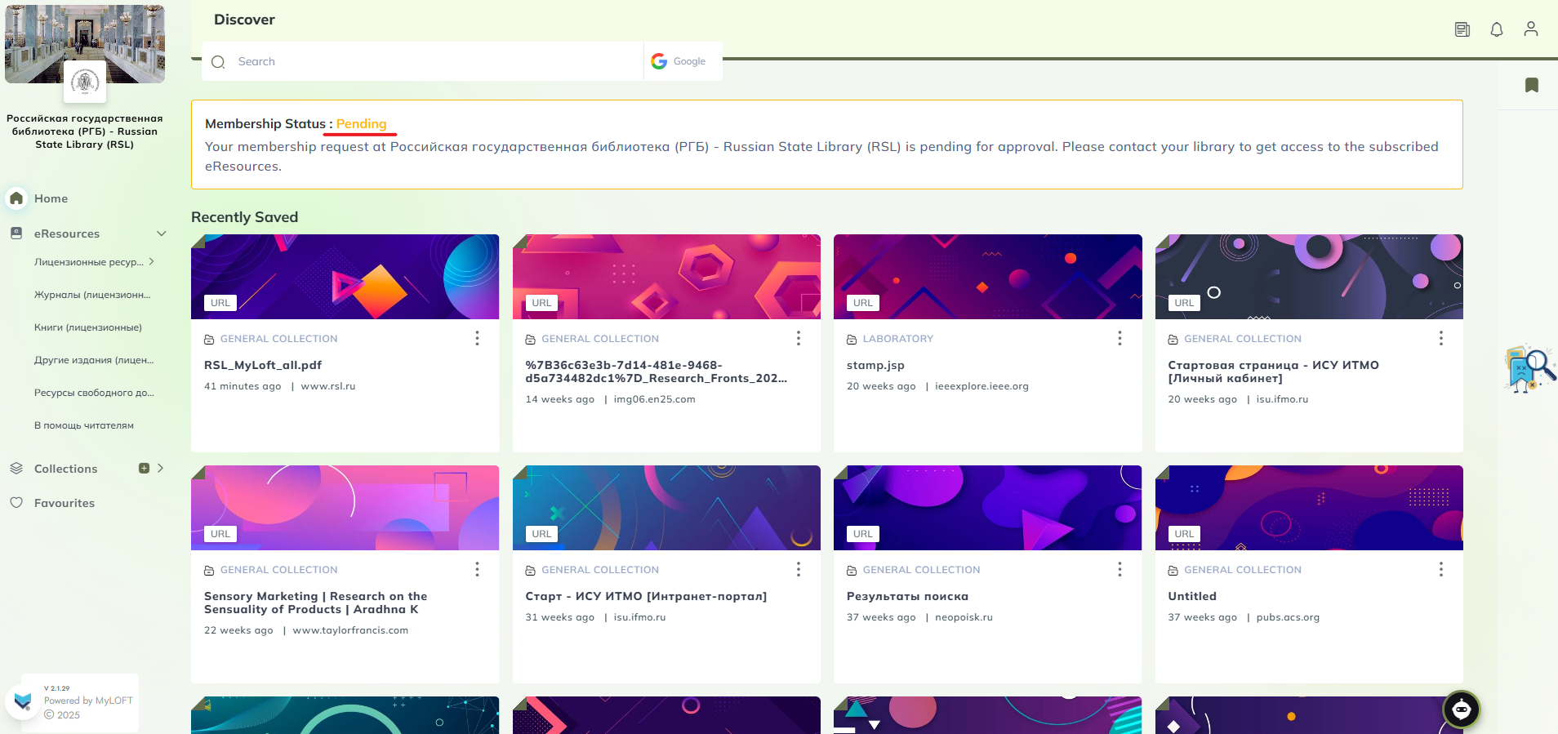Click the library building banner image
The image size is (1558, 734).
[x=85, y=44]
